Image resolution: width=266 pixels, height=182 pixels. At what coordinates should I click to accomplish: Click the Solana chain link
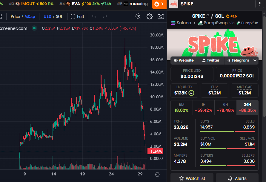click(x=181, y=23)
